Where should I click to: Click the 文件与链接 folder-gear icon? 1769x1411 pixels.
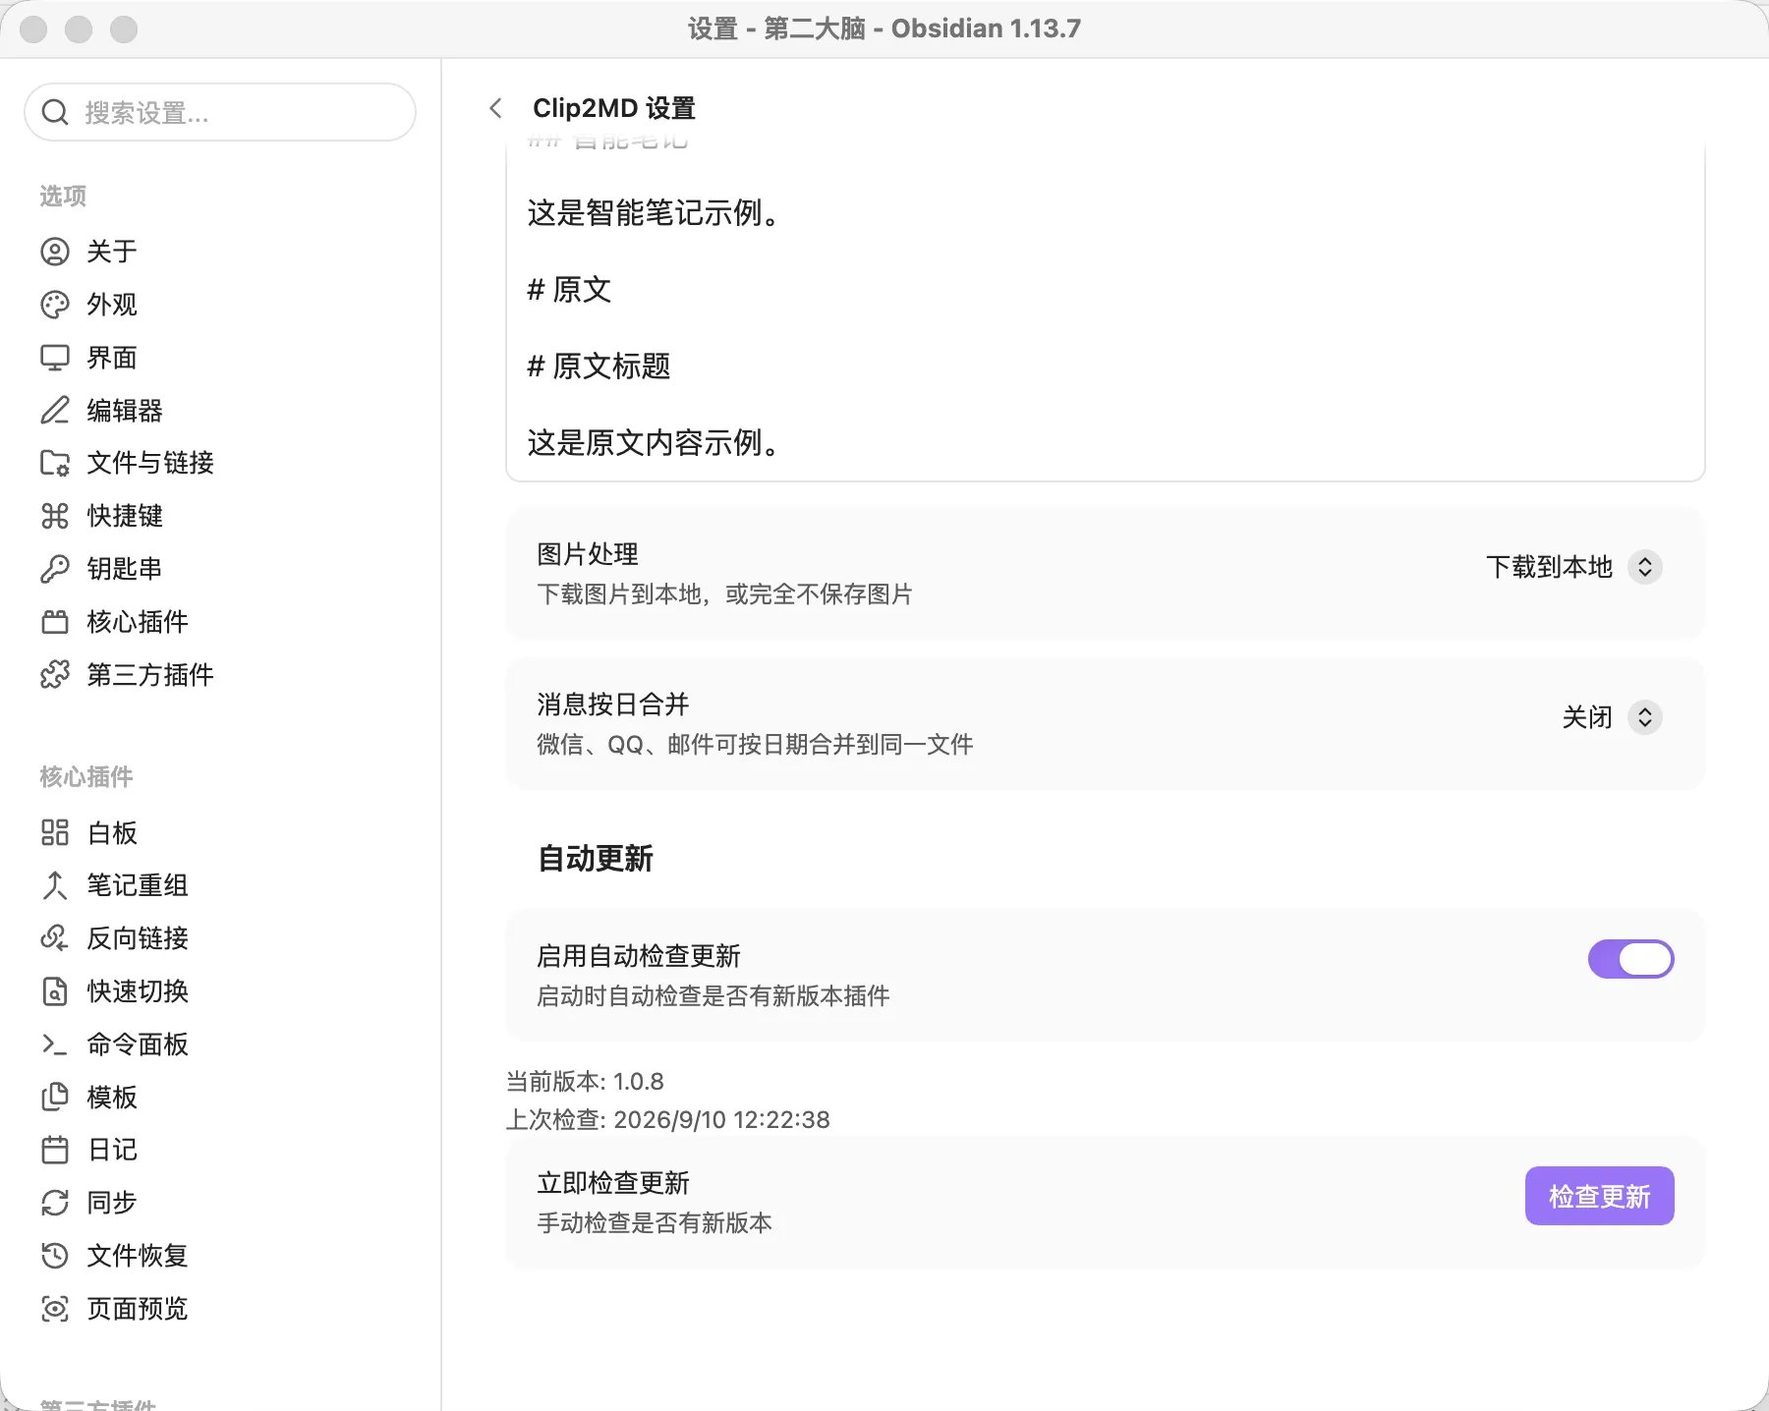coord(55,463)
